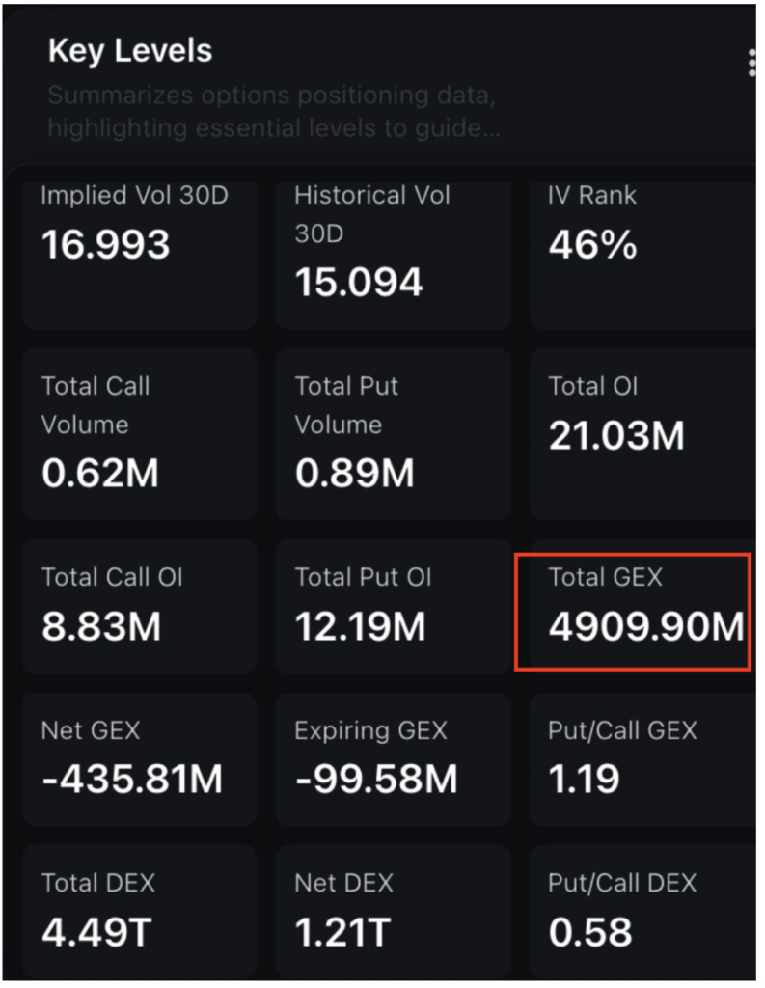Select the Total OI 21.03M card
The width and height of the screenshot is (765, 988).
tap(643, 435)
